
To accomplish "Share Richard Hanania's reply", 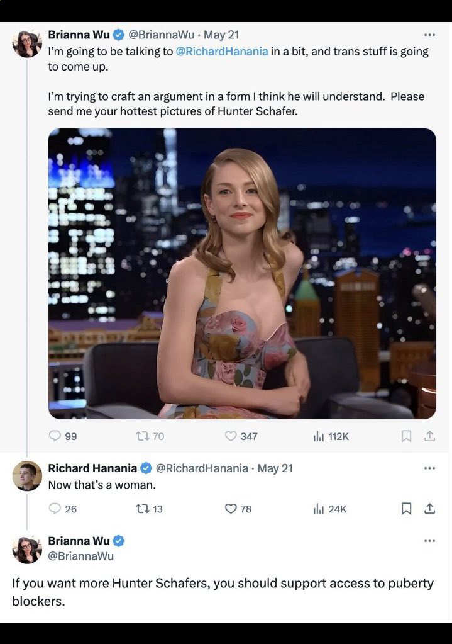I will (429, 509).
